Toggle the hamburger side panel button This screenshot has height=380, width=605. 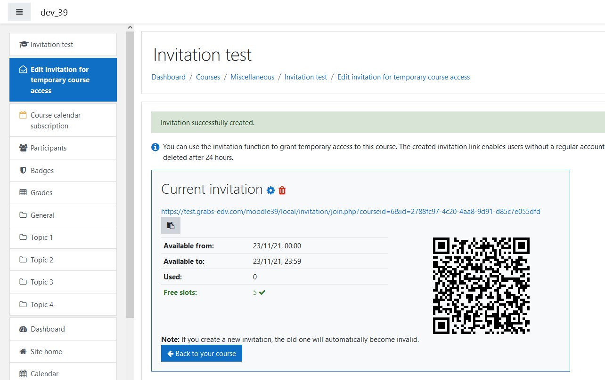click(19, 12)
